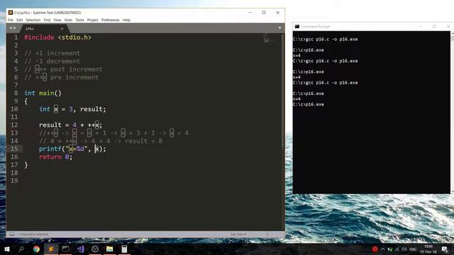The height and width of the screenshot is (255, 454).
Task: Switch to Sublime Text in the taskbar
Action: click(51, 249)
